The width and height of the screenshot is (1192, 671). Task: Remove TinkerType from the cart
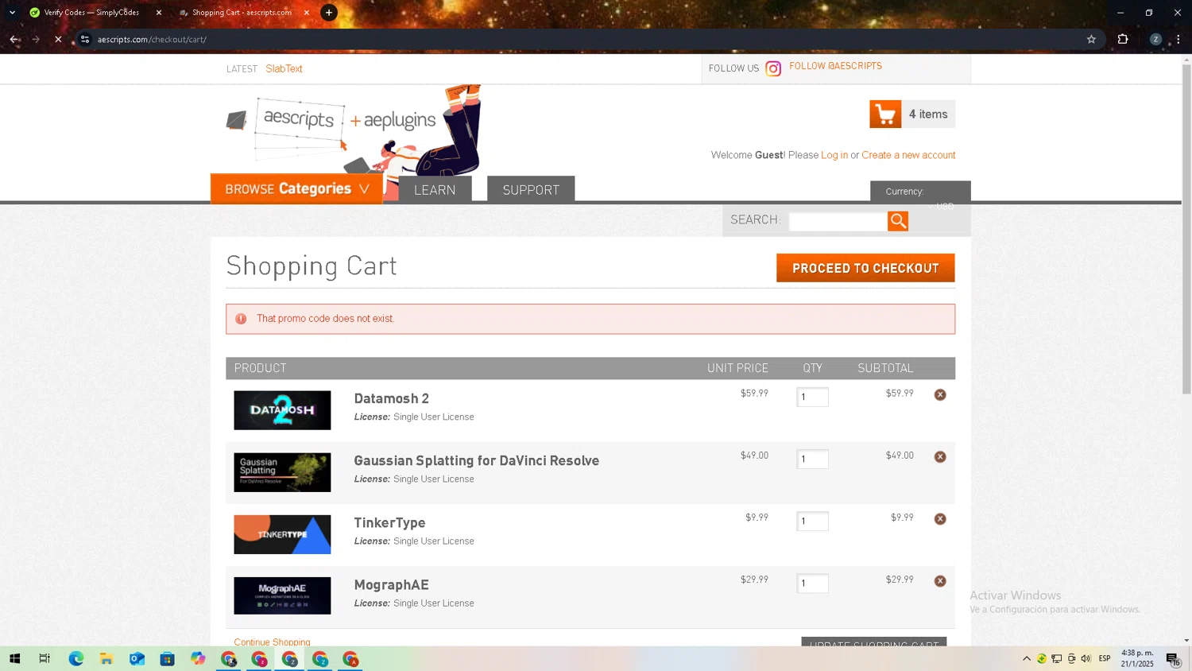click(940, 518)
